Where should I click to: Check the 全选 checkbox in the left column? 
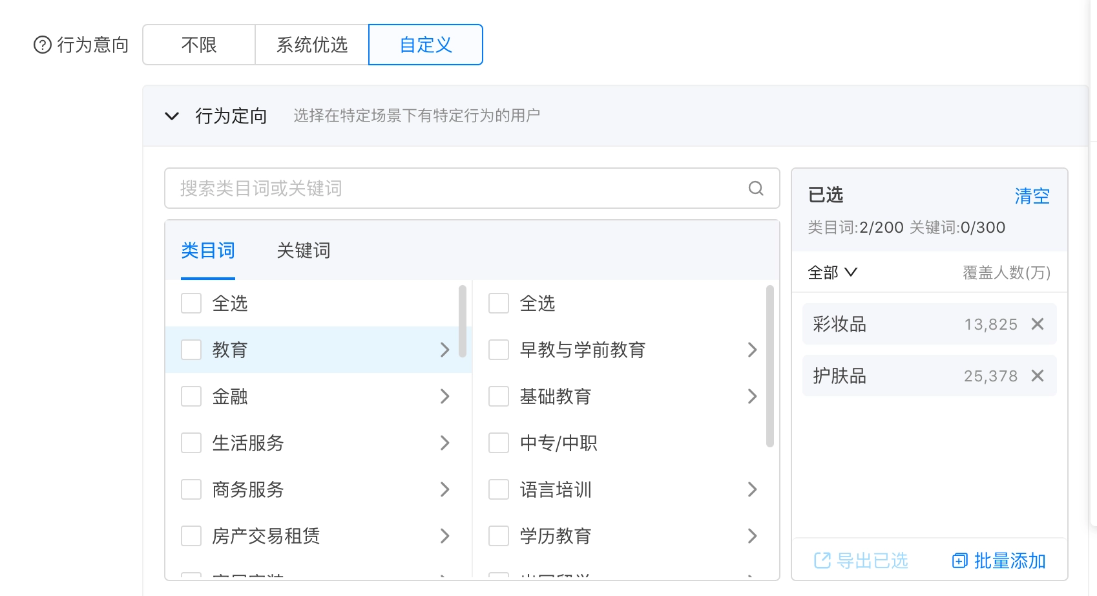(191, 303)
